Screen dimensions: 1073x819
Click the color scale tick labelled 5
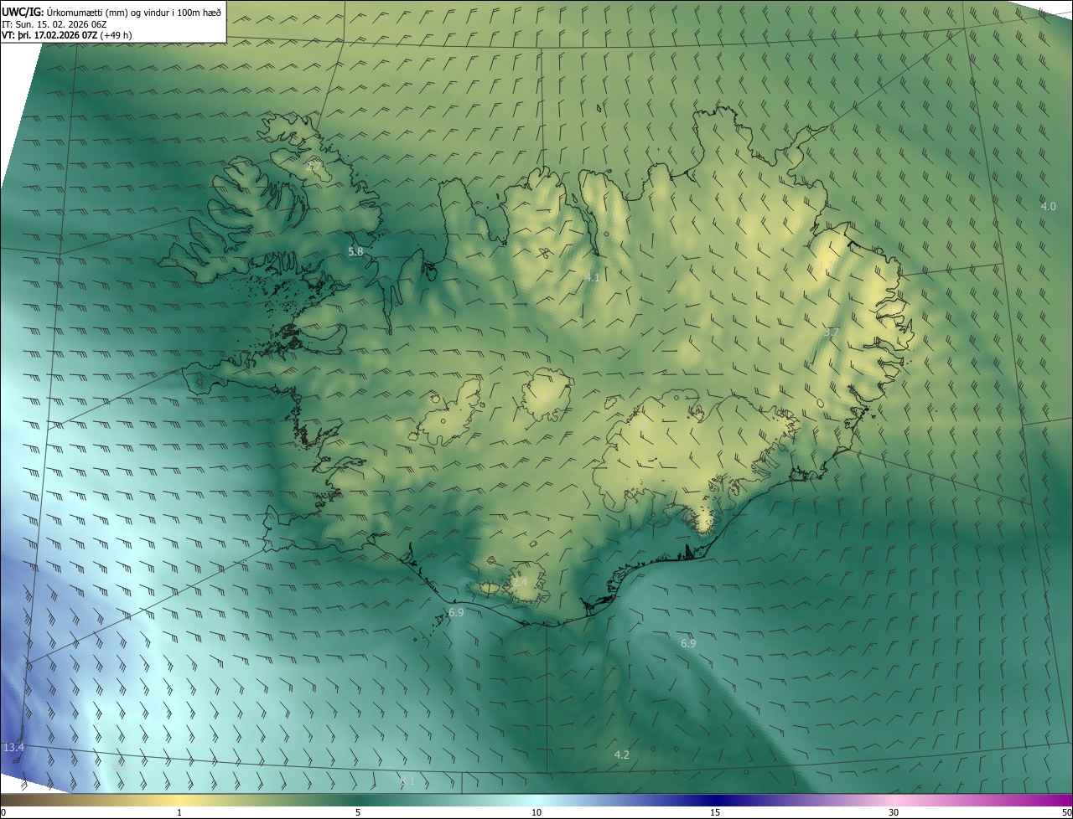358,812
